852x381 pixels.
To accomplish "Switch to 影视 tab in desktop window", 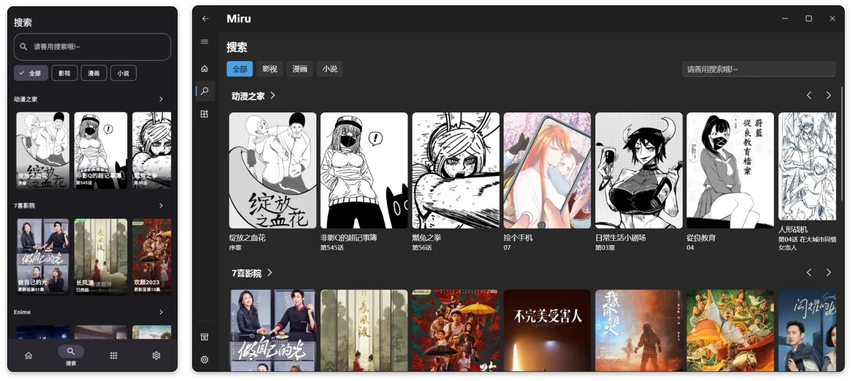I will pyautogui.click(x=270, y=69).
